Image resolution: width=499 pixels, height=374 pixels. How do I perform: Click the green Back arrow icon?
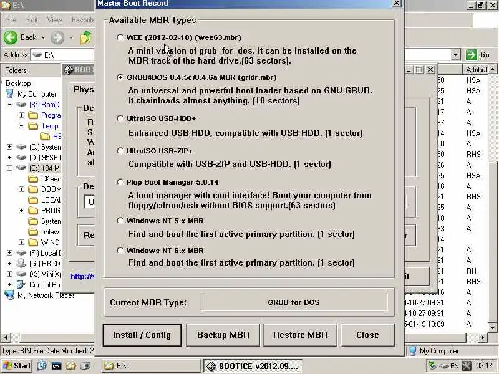(11, 37)
